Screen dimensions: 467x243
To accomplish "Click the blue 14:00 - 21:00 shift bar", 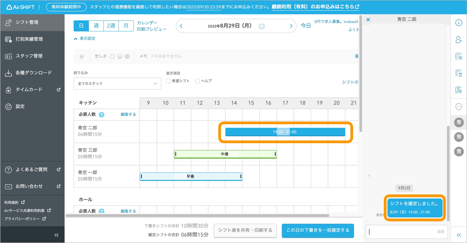I will [285, 132].
